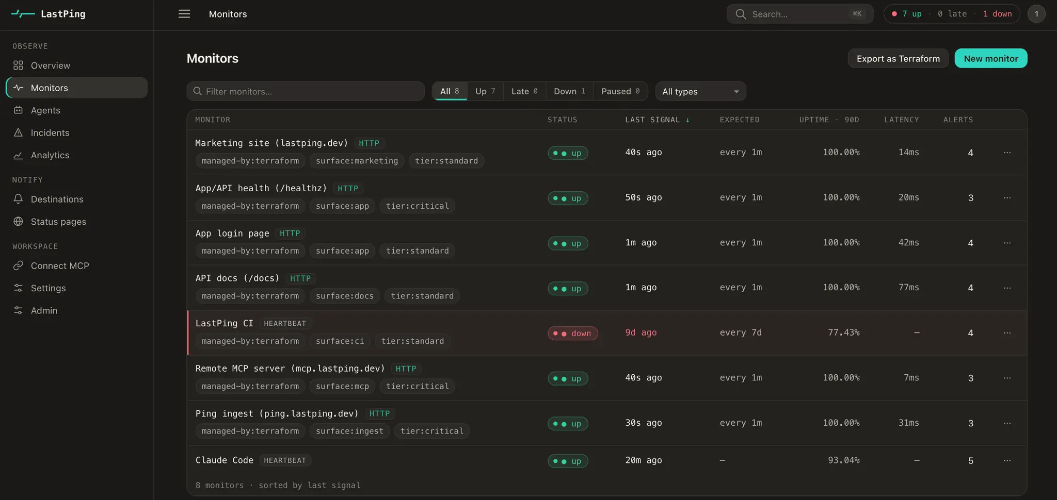This screenshot has height=500, width=1057.
Task: Open Admin in the sidebar
Action: coord(76,310)
